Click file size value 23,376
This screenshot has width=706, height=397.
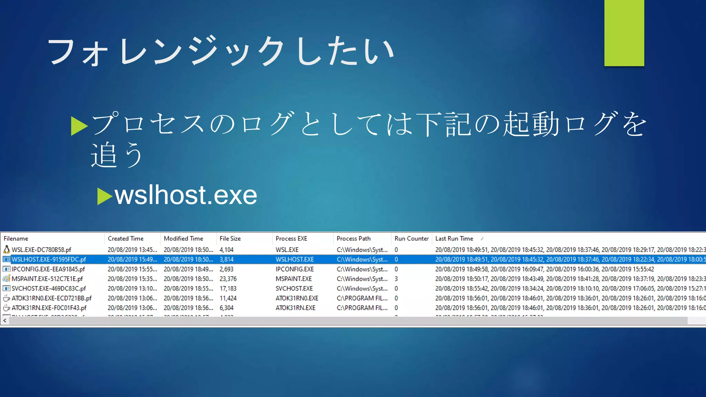pyautogui.click(x=228, y=278)
